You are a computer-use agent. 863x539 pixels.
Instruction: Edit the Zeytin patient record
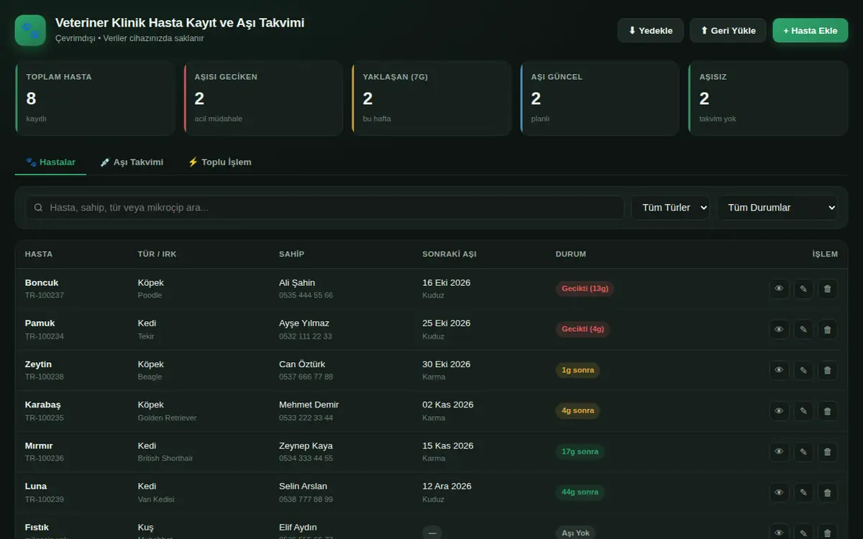(803, 370)
